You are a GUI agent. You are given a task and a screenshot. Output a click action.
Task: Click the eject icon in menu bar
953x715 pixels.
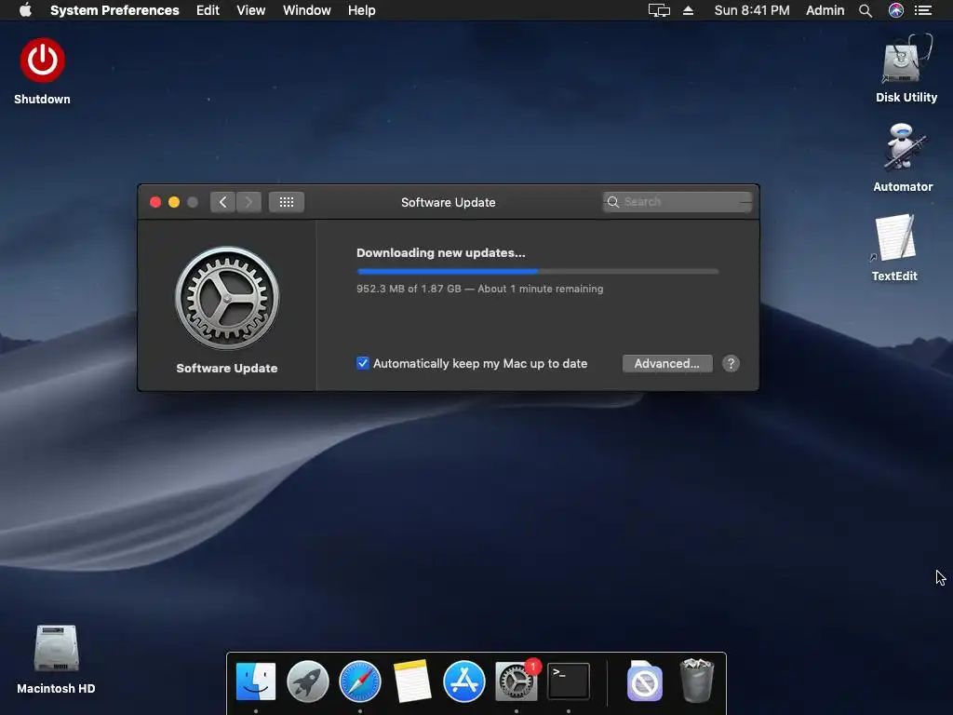coord(688,10)
